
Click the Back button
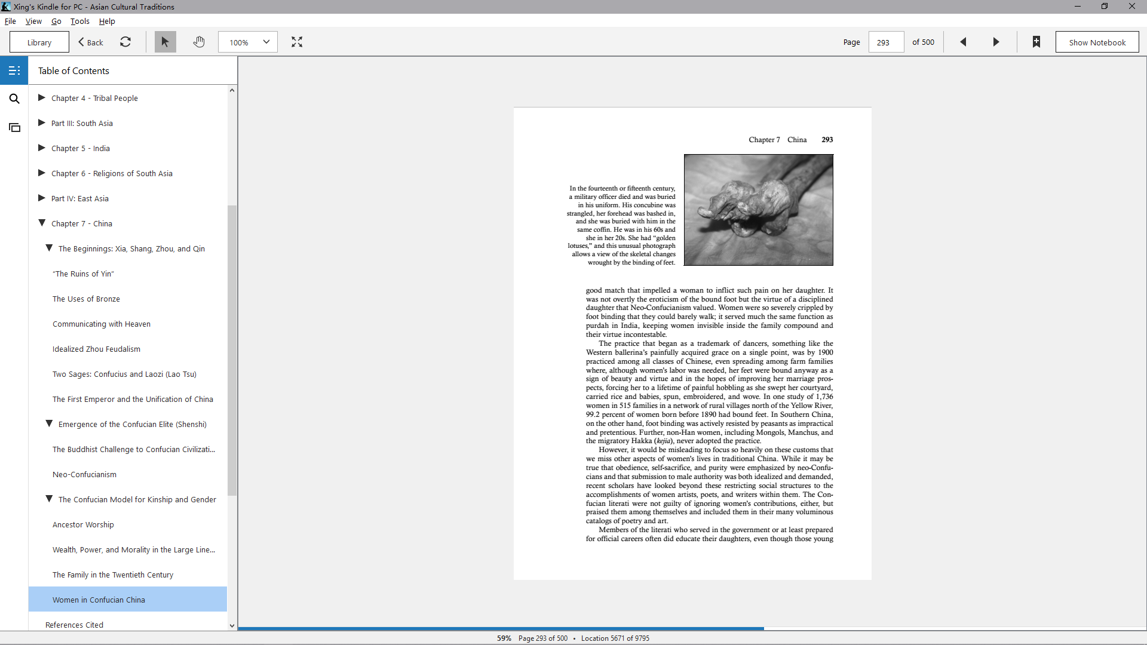pyautogui.click(x=91, y=42)
